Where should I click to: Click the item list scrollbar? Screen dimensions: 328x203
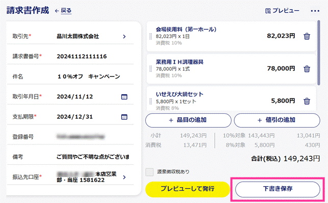point(319,53)
